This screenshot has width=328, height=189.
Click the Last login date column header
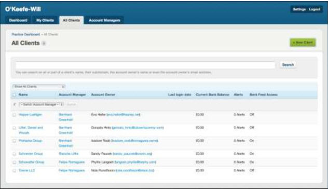point(180,95)
